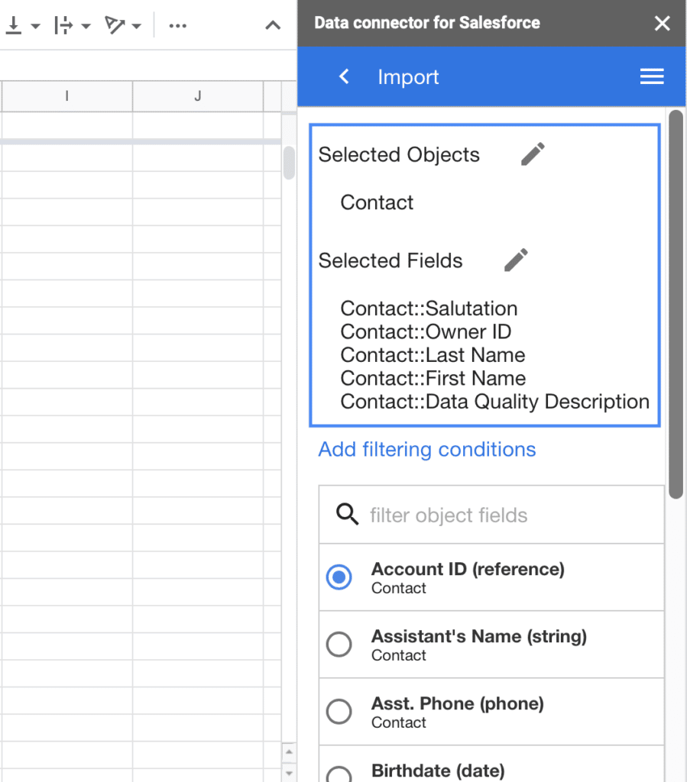Image resolution: width=687 pixels, height=782 pixels.
Task: Click the Selected Fields heading
Action: 390,260
